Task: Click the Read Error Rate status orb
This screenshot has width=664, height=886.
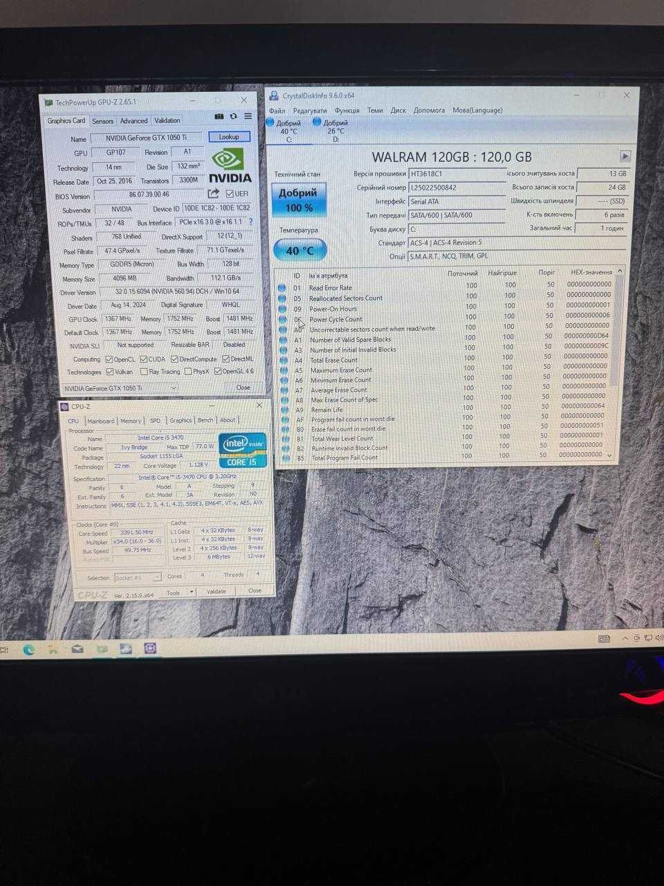Action: tap(282, 288)
